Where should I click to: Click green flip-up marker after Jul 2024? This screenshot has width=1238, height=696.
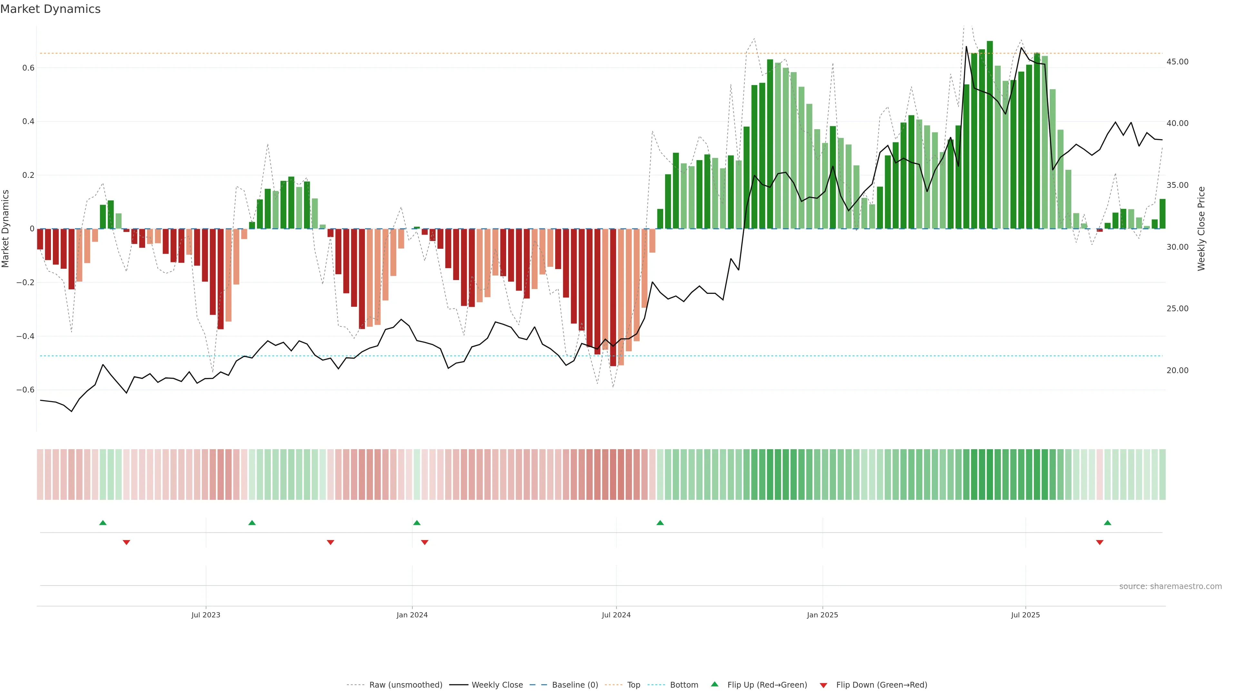point(660,523)
